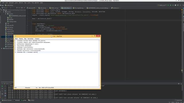Open AkelPad Настройки menu
The height and width of the screenshot is (103, 184).
[x=30, y=39]
